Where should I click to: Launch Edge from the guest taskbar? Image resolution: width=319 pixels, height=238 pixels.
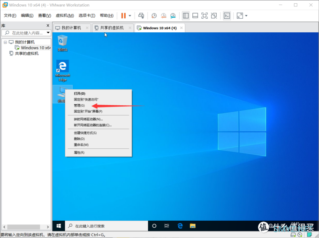180,226
